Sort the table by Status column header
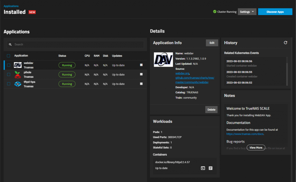This screenshot has height=182, width=296. [62, 56]
